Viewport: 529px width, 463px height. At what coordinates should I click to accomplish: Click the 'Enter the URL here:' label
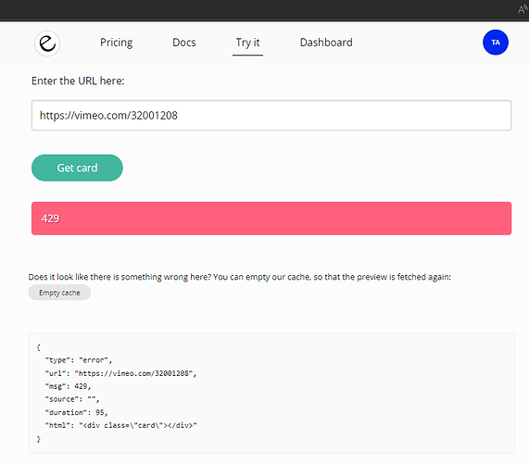pyautogui.click(x=78, y=81)
